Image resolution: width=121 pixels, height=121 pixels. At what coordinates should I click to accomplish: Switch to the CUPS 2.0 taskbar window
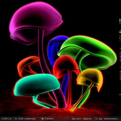tap(7, 119)
